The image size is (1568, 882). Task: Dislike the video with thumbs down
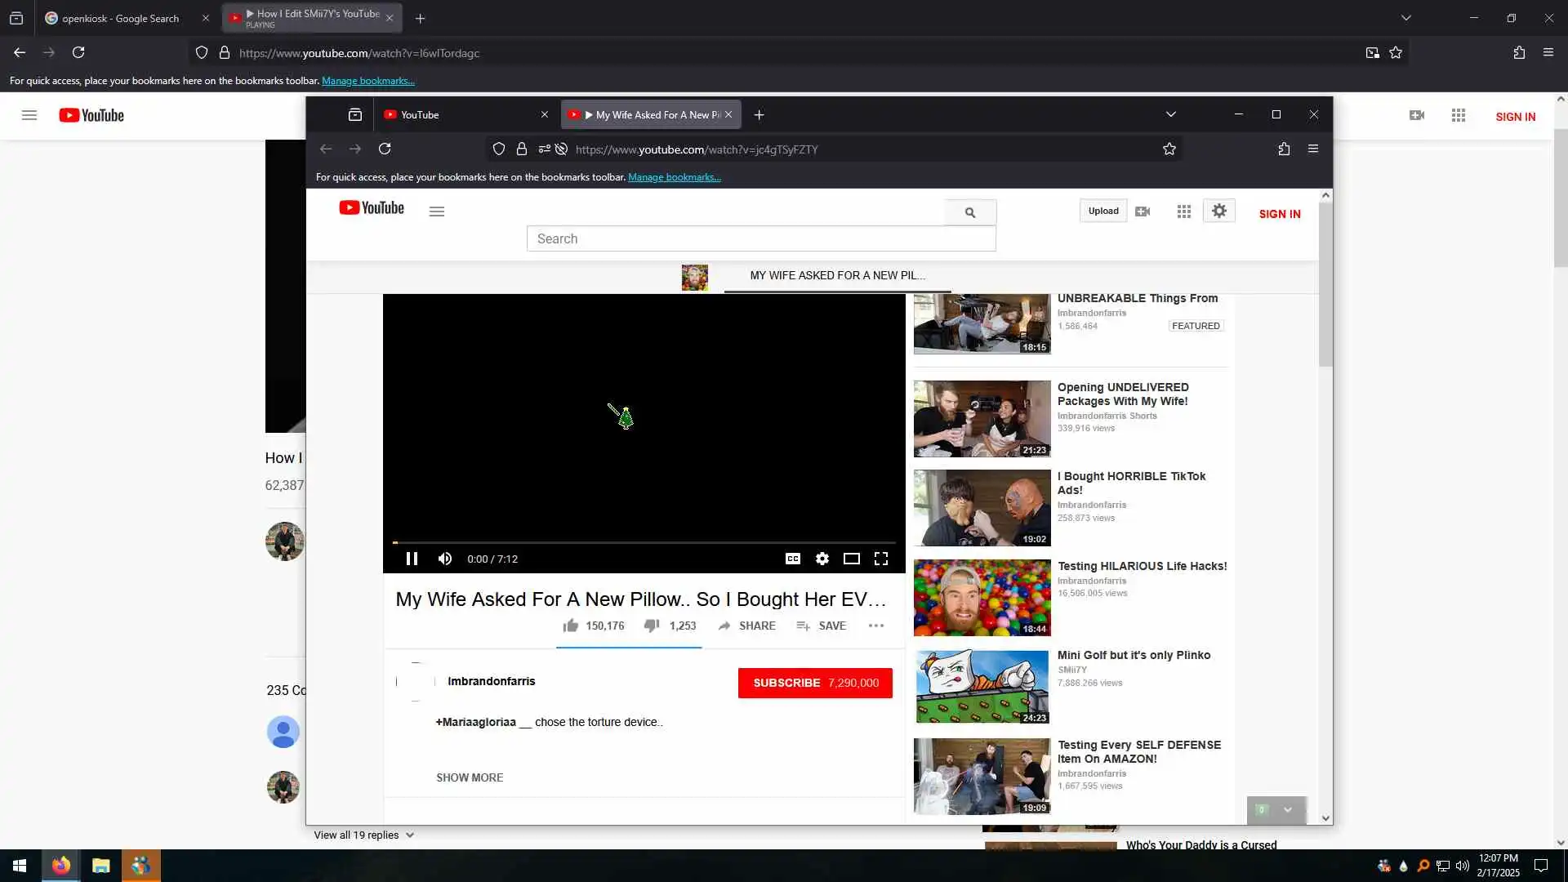point(652,626)
